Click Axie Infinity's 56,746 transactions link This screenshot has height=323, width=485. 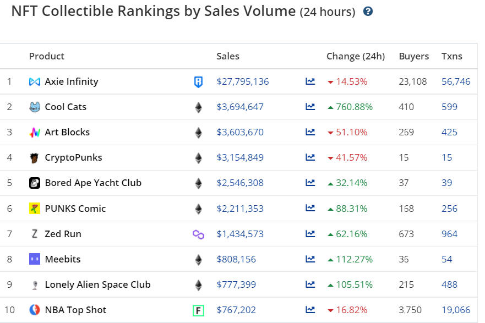pyautogui.click(x=456, y=81)
